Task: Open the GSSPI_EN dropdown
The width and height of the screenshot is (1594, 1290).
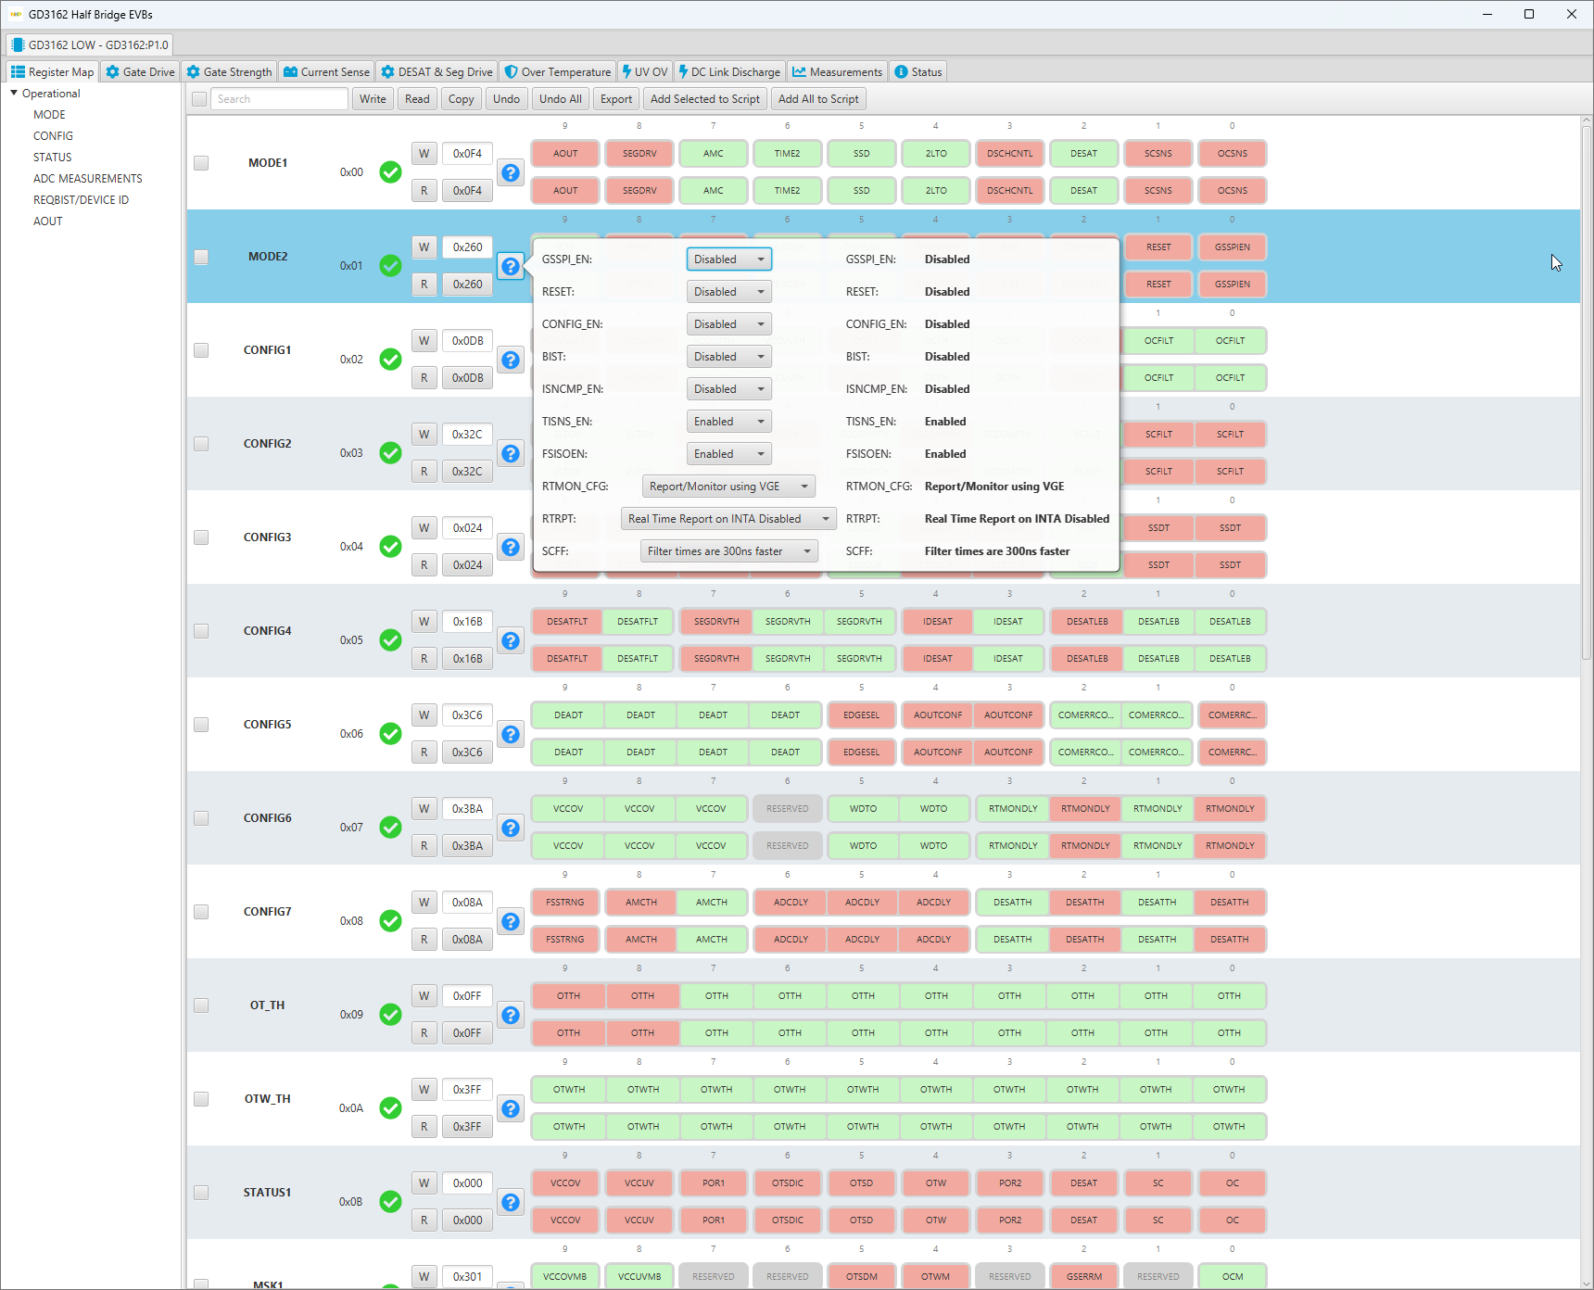Action: (728, 259)
